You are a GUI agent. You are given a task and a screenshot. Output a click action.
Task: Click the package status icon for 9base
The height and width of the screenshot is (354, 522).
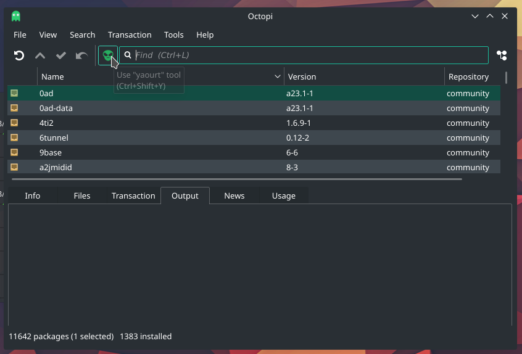14,152
